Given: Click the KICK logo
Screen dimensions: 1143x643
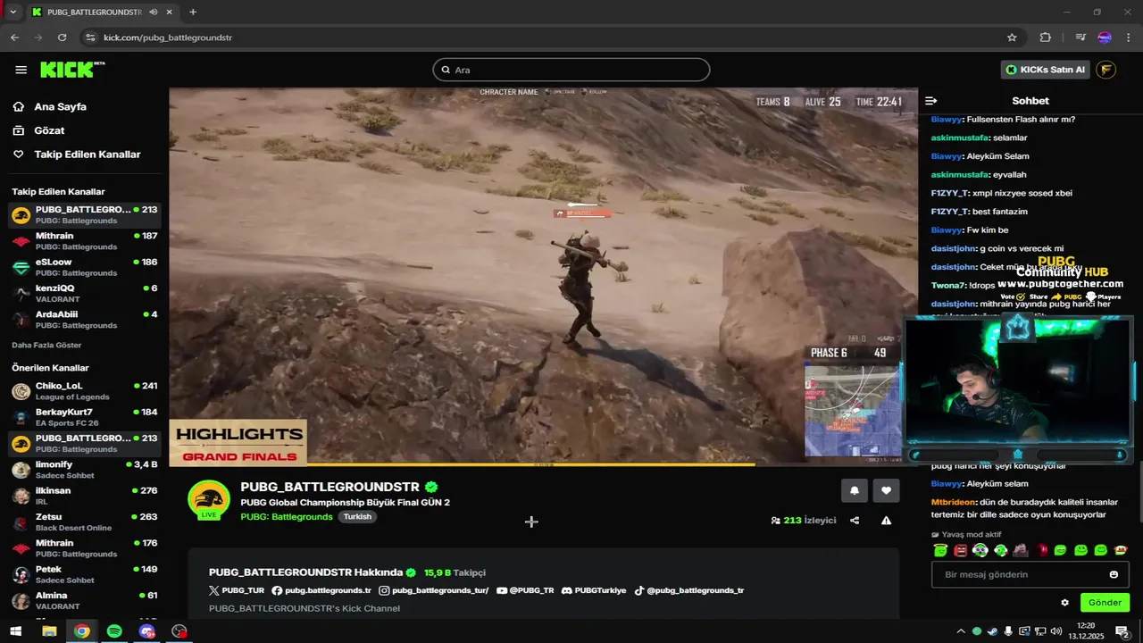Looking at the screenshot, I should click(x=72, y=70).
